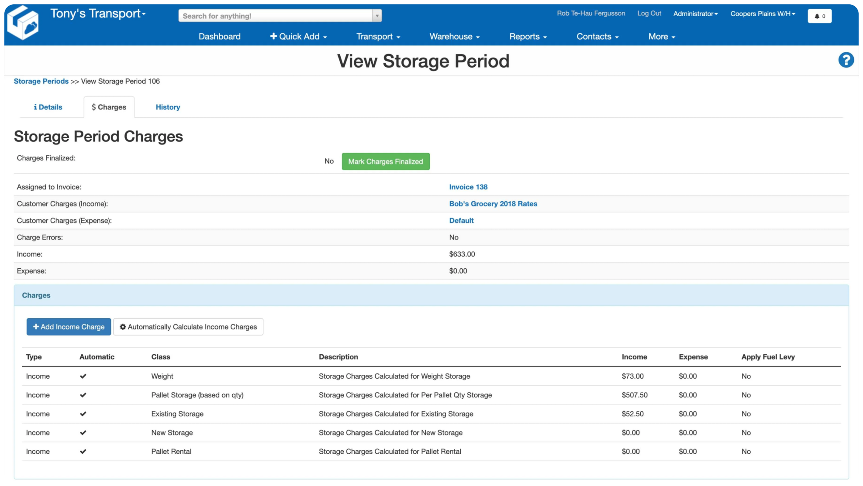
Task: Click the plus icon on Add Income Charge
Action: click(35, 326)
